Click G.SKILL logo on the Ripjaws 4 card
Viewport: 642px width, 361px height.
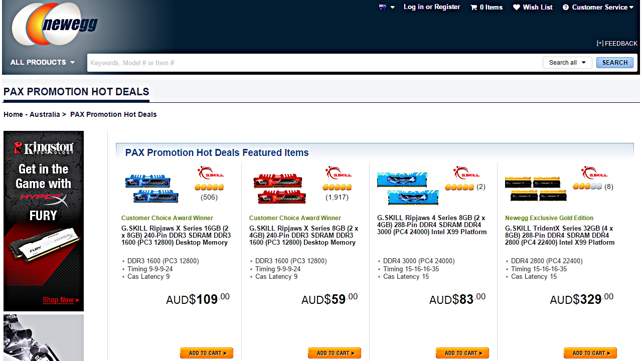pos(466,172)
